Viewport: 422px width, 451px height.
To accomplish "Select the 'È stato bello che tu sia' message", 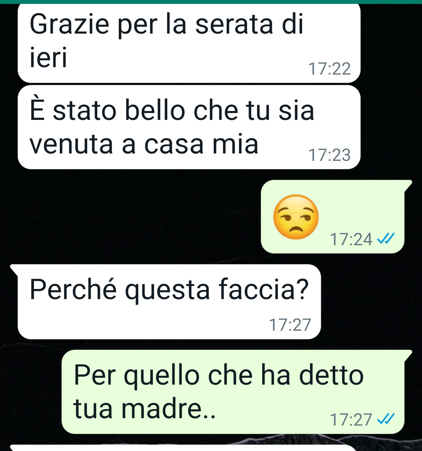I will click(x=189, y=127).
